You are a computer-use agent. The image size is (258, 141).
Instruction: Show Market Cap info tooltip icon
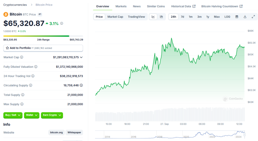pyautogui.click(x=21, y=57)
